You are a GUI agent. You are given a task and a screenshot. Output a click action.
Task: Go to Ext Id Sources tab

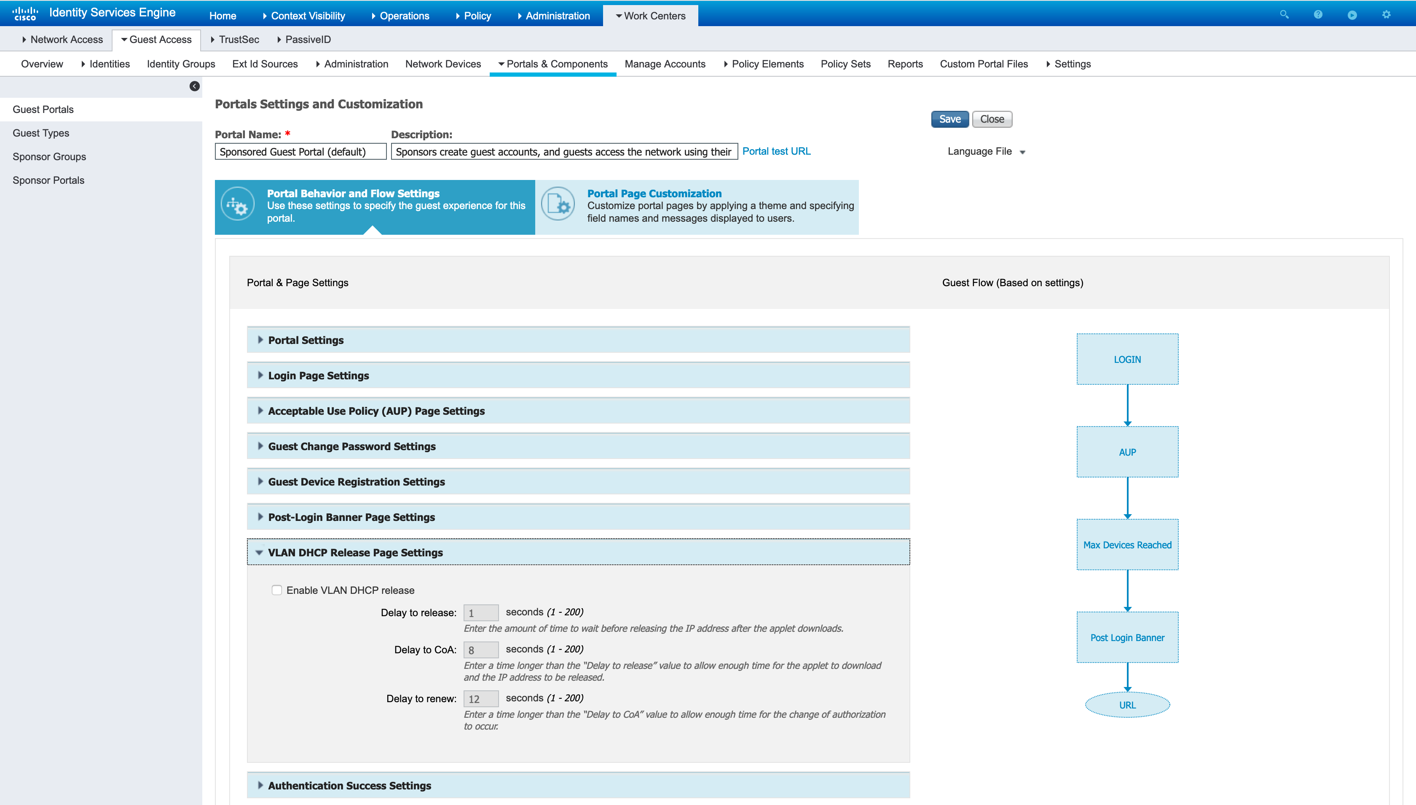265,64
